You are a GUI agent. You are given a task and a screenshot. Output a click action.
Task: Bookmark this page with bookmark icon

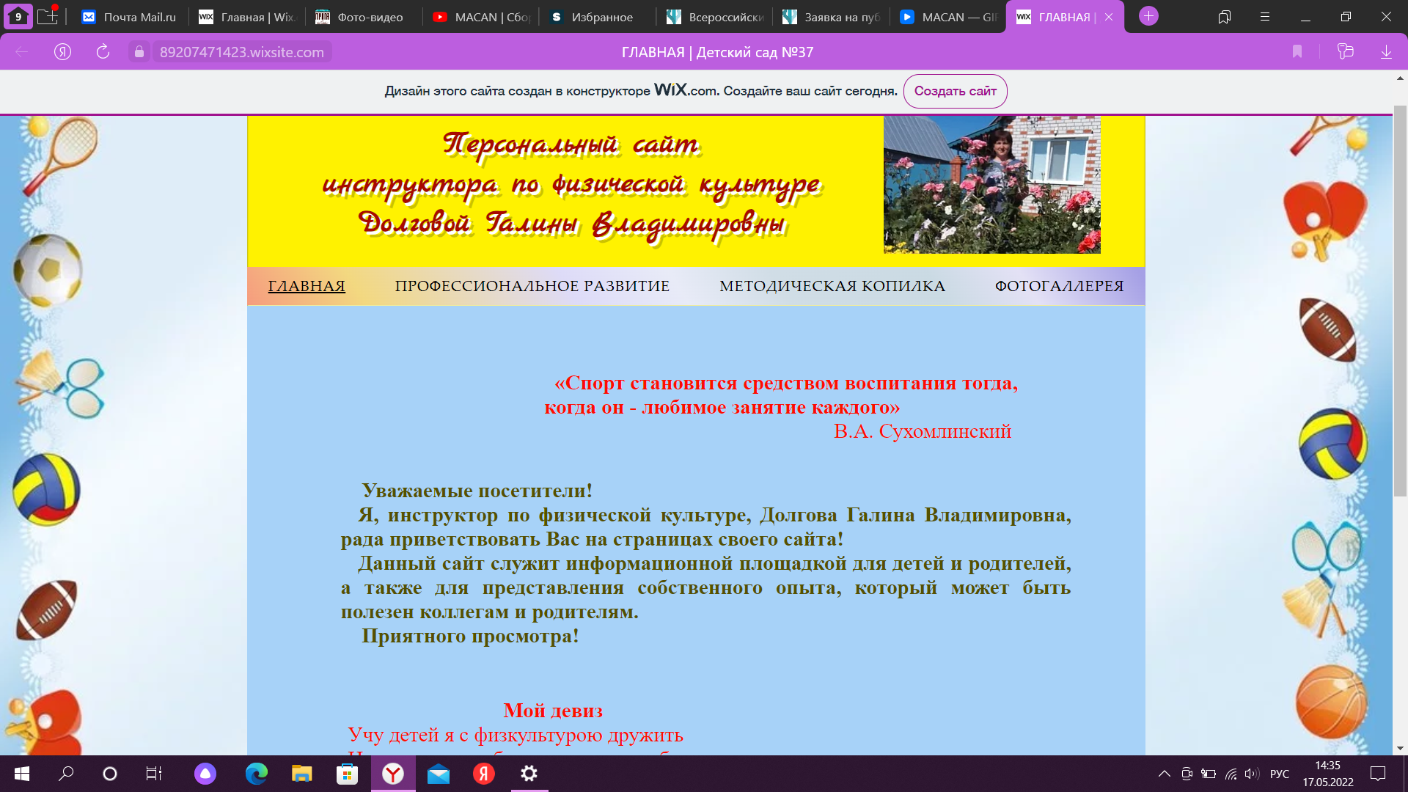[1297, 52]
